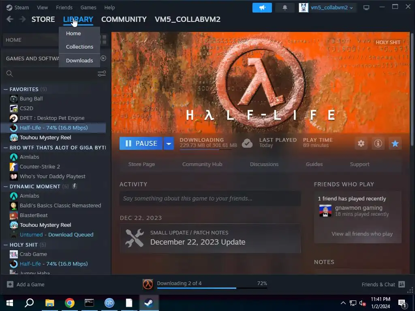Open Half-Life manage gear settings
415x311 pixels.
tap(361, 143)
